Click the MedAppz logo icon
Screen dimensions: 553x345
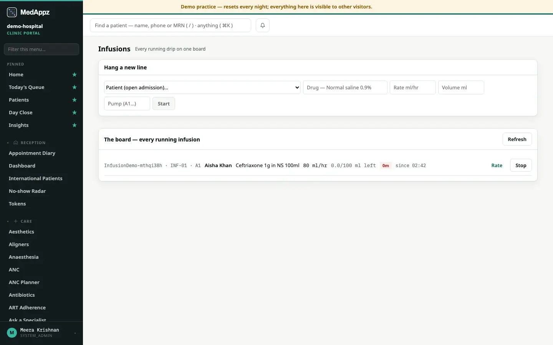(x=12, y=12)
